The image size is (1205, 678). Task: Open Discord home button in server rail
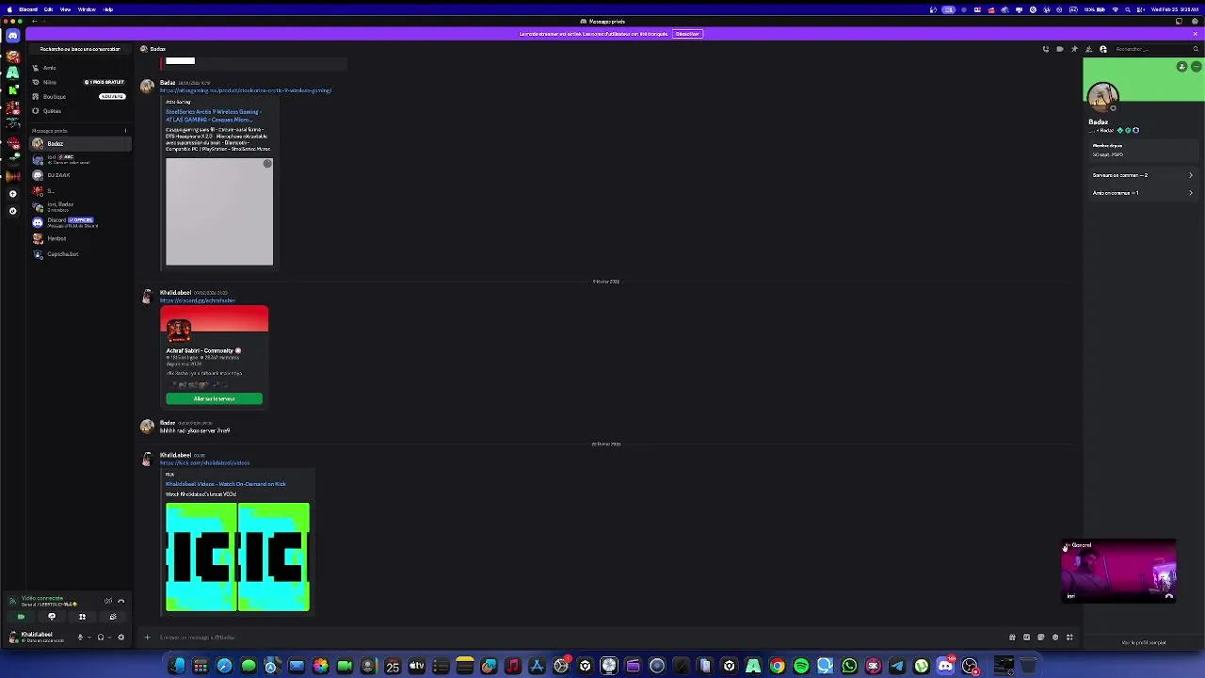[13, 35]
